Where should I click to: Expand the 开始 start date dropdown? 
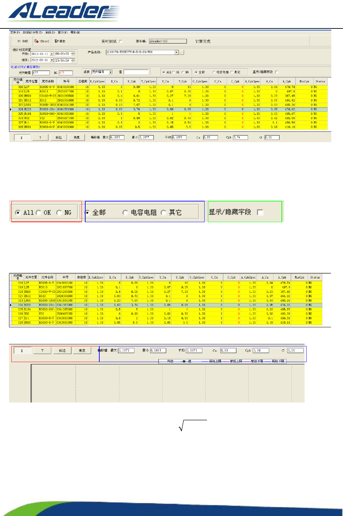[52, 54]
